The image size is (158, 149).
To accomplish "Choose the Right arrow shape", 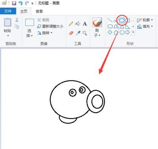I will 128,32.
